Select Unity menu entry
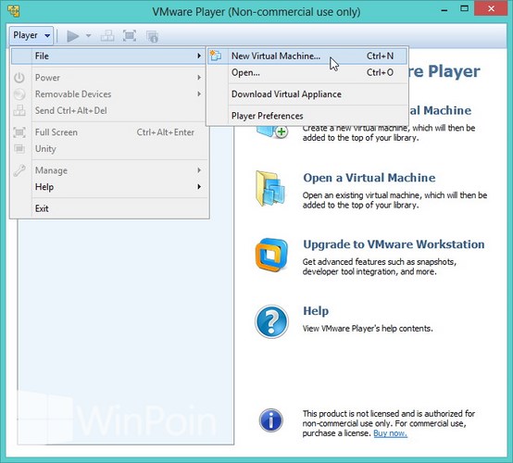The width and height of the screenshot is (513, 463). pyautogui.click(x=108, y=149)
